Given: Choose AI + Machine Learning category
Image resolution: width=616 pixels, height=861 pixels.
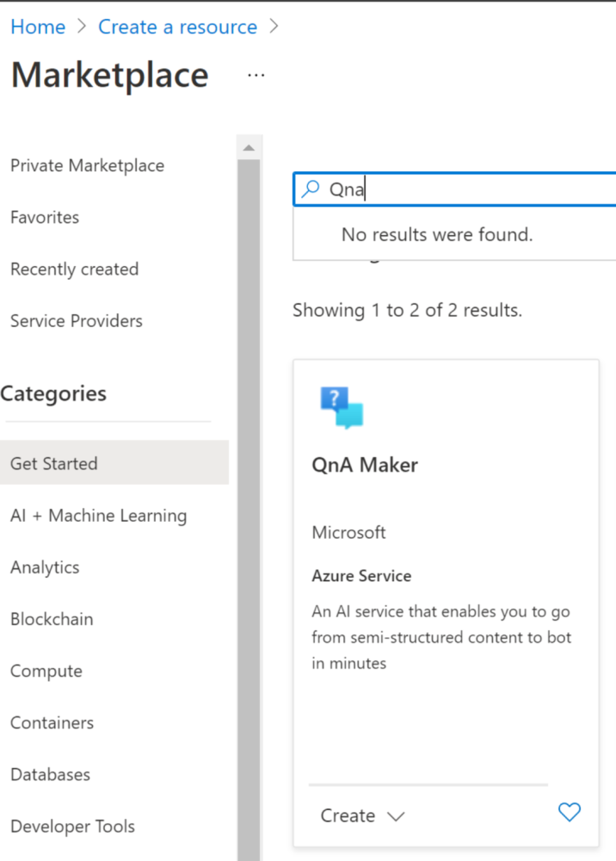Looking at the screenshot, I should click(99, 515).
